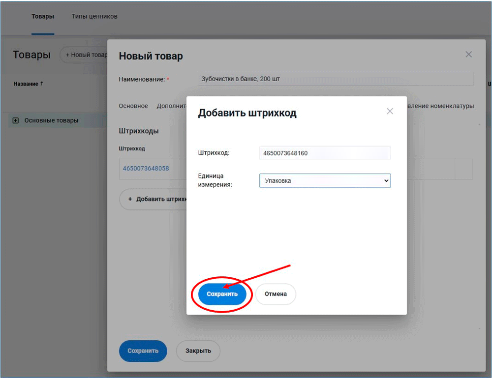Cancel adding barcode with Отмена
This screenshot has width=492, height=381.
pos(276,294)
